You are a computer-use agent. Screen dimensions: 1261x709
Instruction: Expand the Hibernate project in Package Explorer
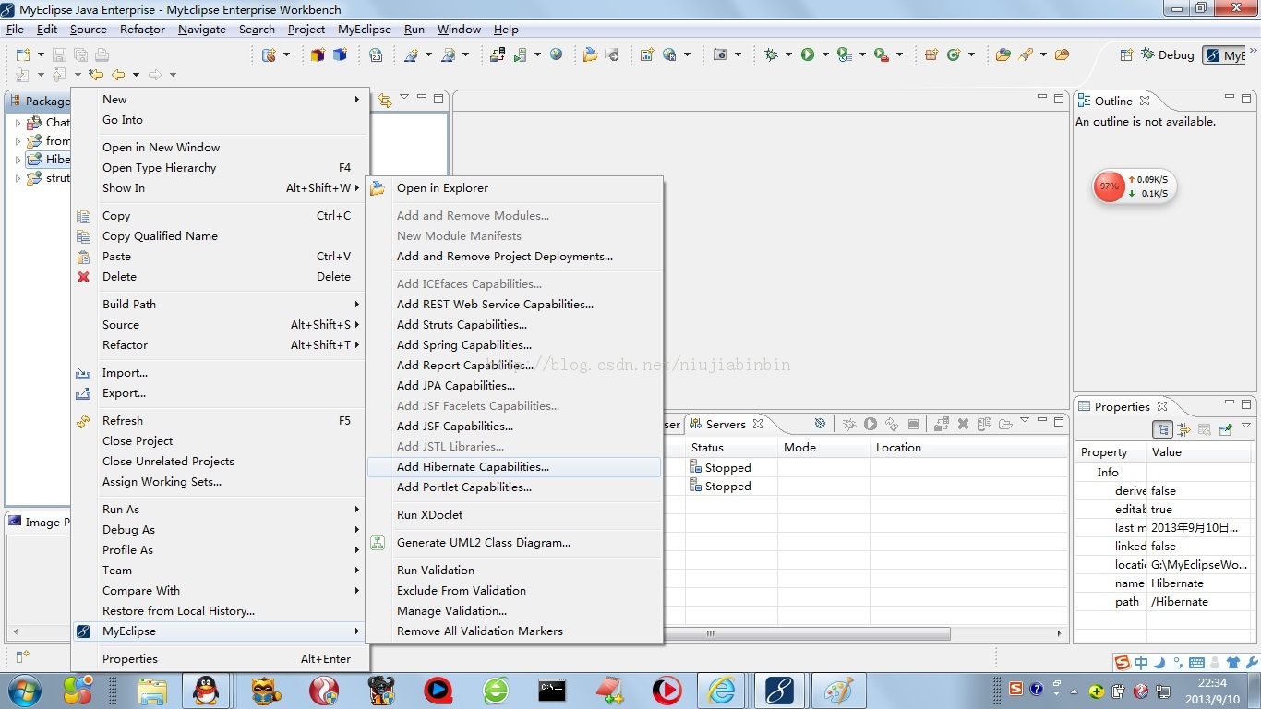[17, 159]
